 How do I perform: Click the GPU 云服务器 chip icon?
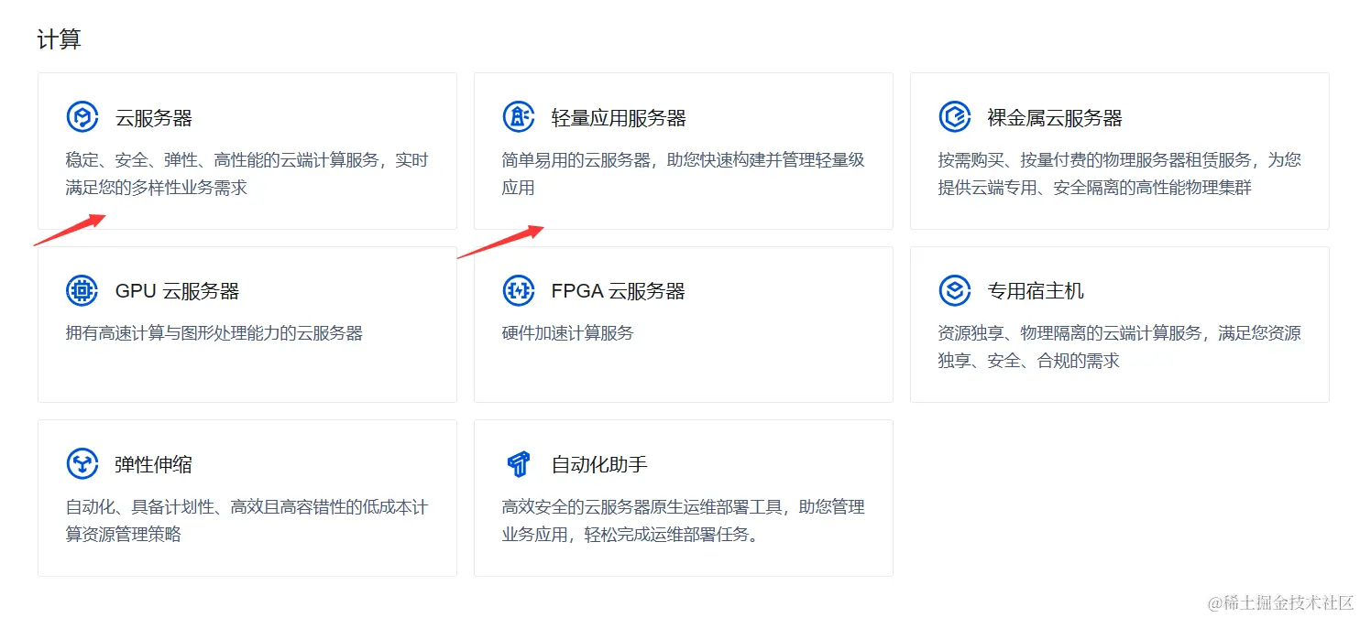tap(82, 291)
